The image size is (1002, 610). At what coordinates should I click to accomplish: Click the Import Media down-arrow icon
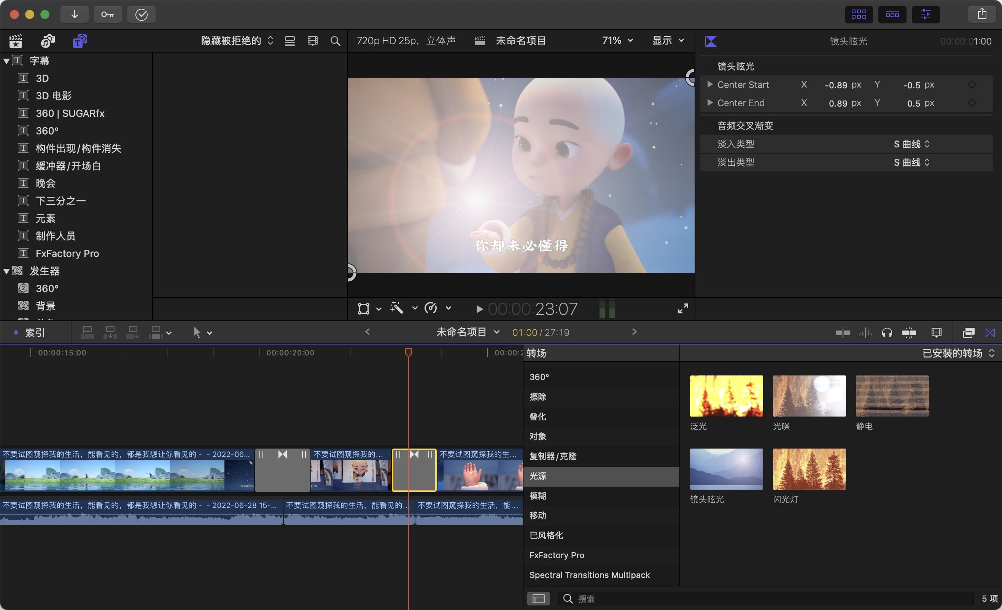75,14
